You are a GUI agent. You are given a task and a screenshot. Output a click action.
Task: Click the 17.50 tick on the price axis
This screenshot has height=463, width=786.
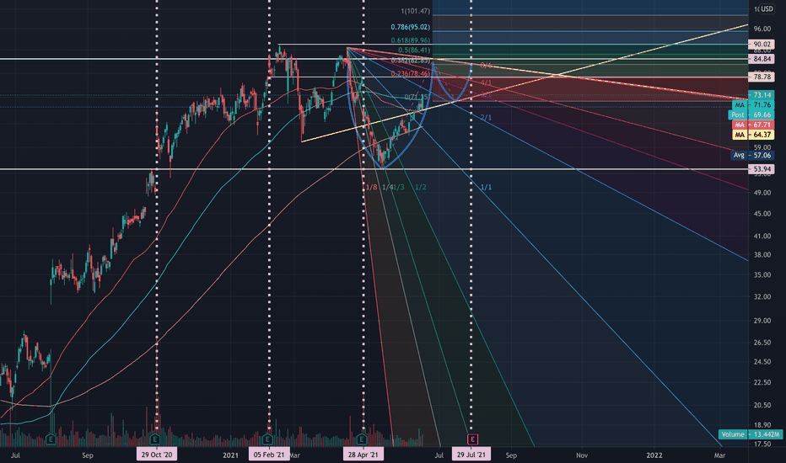[x=762, y=444]
